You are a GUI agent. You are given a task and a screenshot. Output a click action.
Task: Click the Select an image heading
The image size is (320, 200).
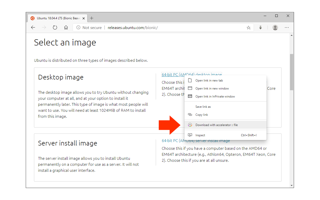65,42
